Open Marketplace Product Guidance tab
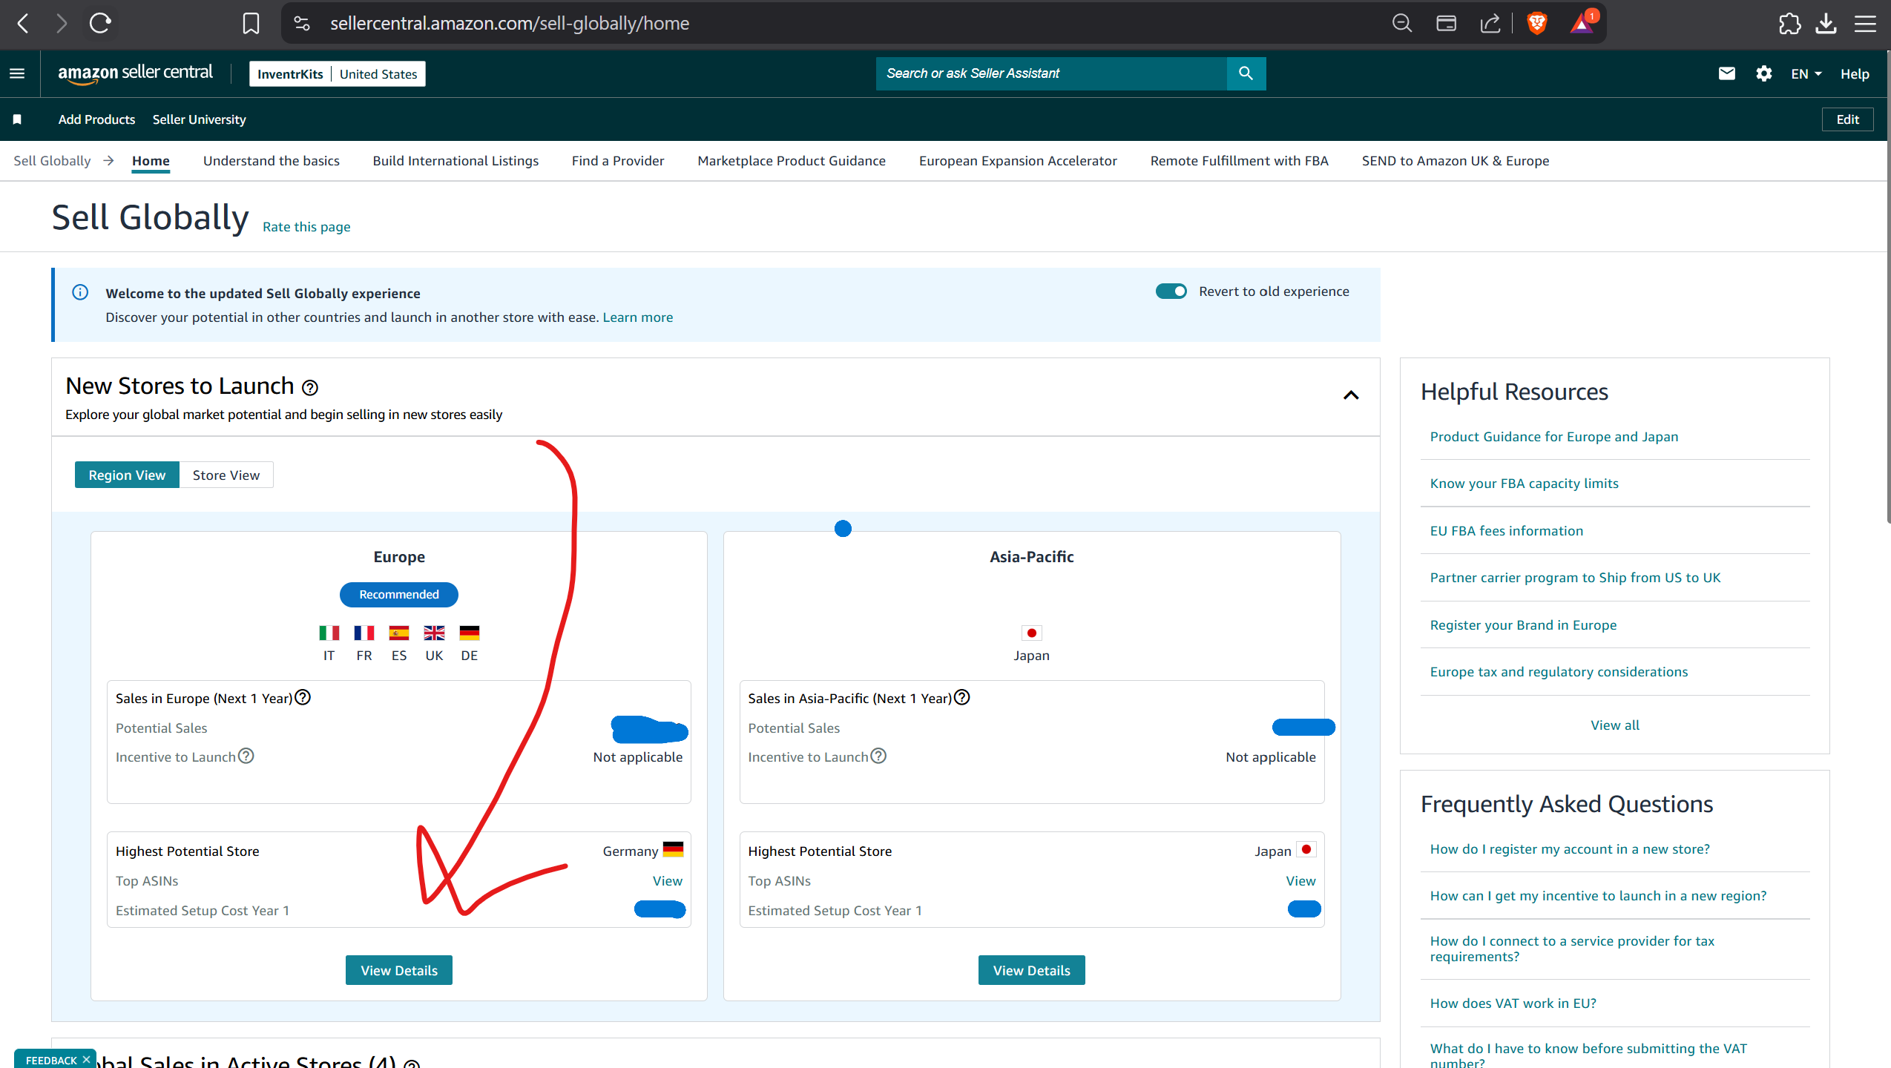The width and height of the screenshot is (1891, 1068). coord(792,161)
